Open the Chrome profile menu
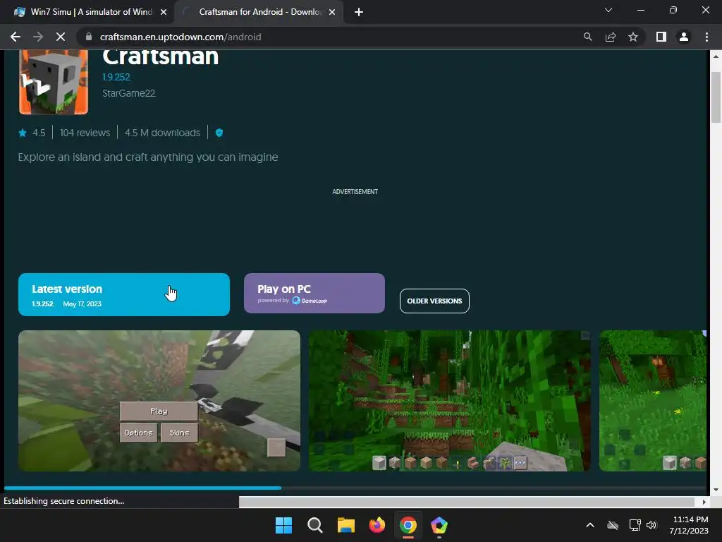Viewport: 722px width, 542px height. [x=684, y=37]
